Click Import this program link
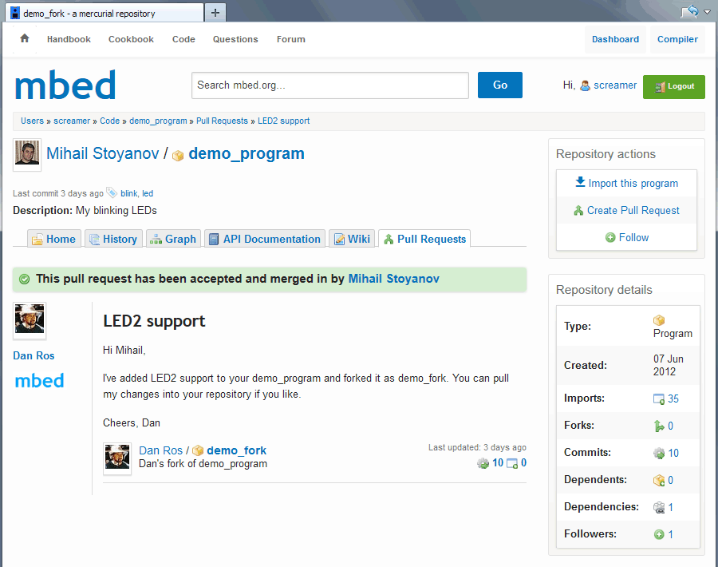 [626, 183]
